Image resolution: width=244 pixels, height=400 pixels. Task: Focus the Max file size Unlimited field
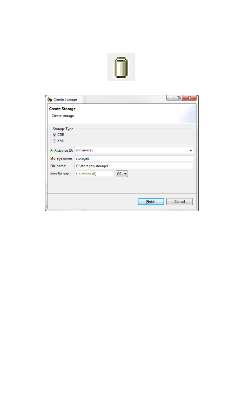pyautogui.click(x=94, y=174)
